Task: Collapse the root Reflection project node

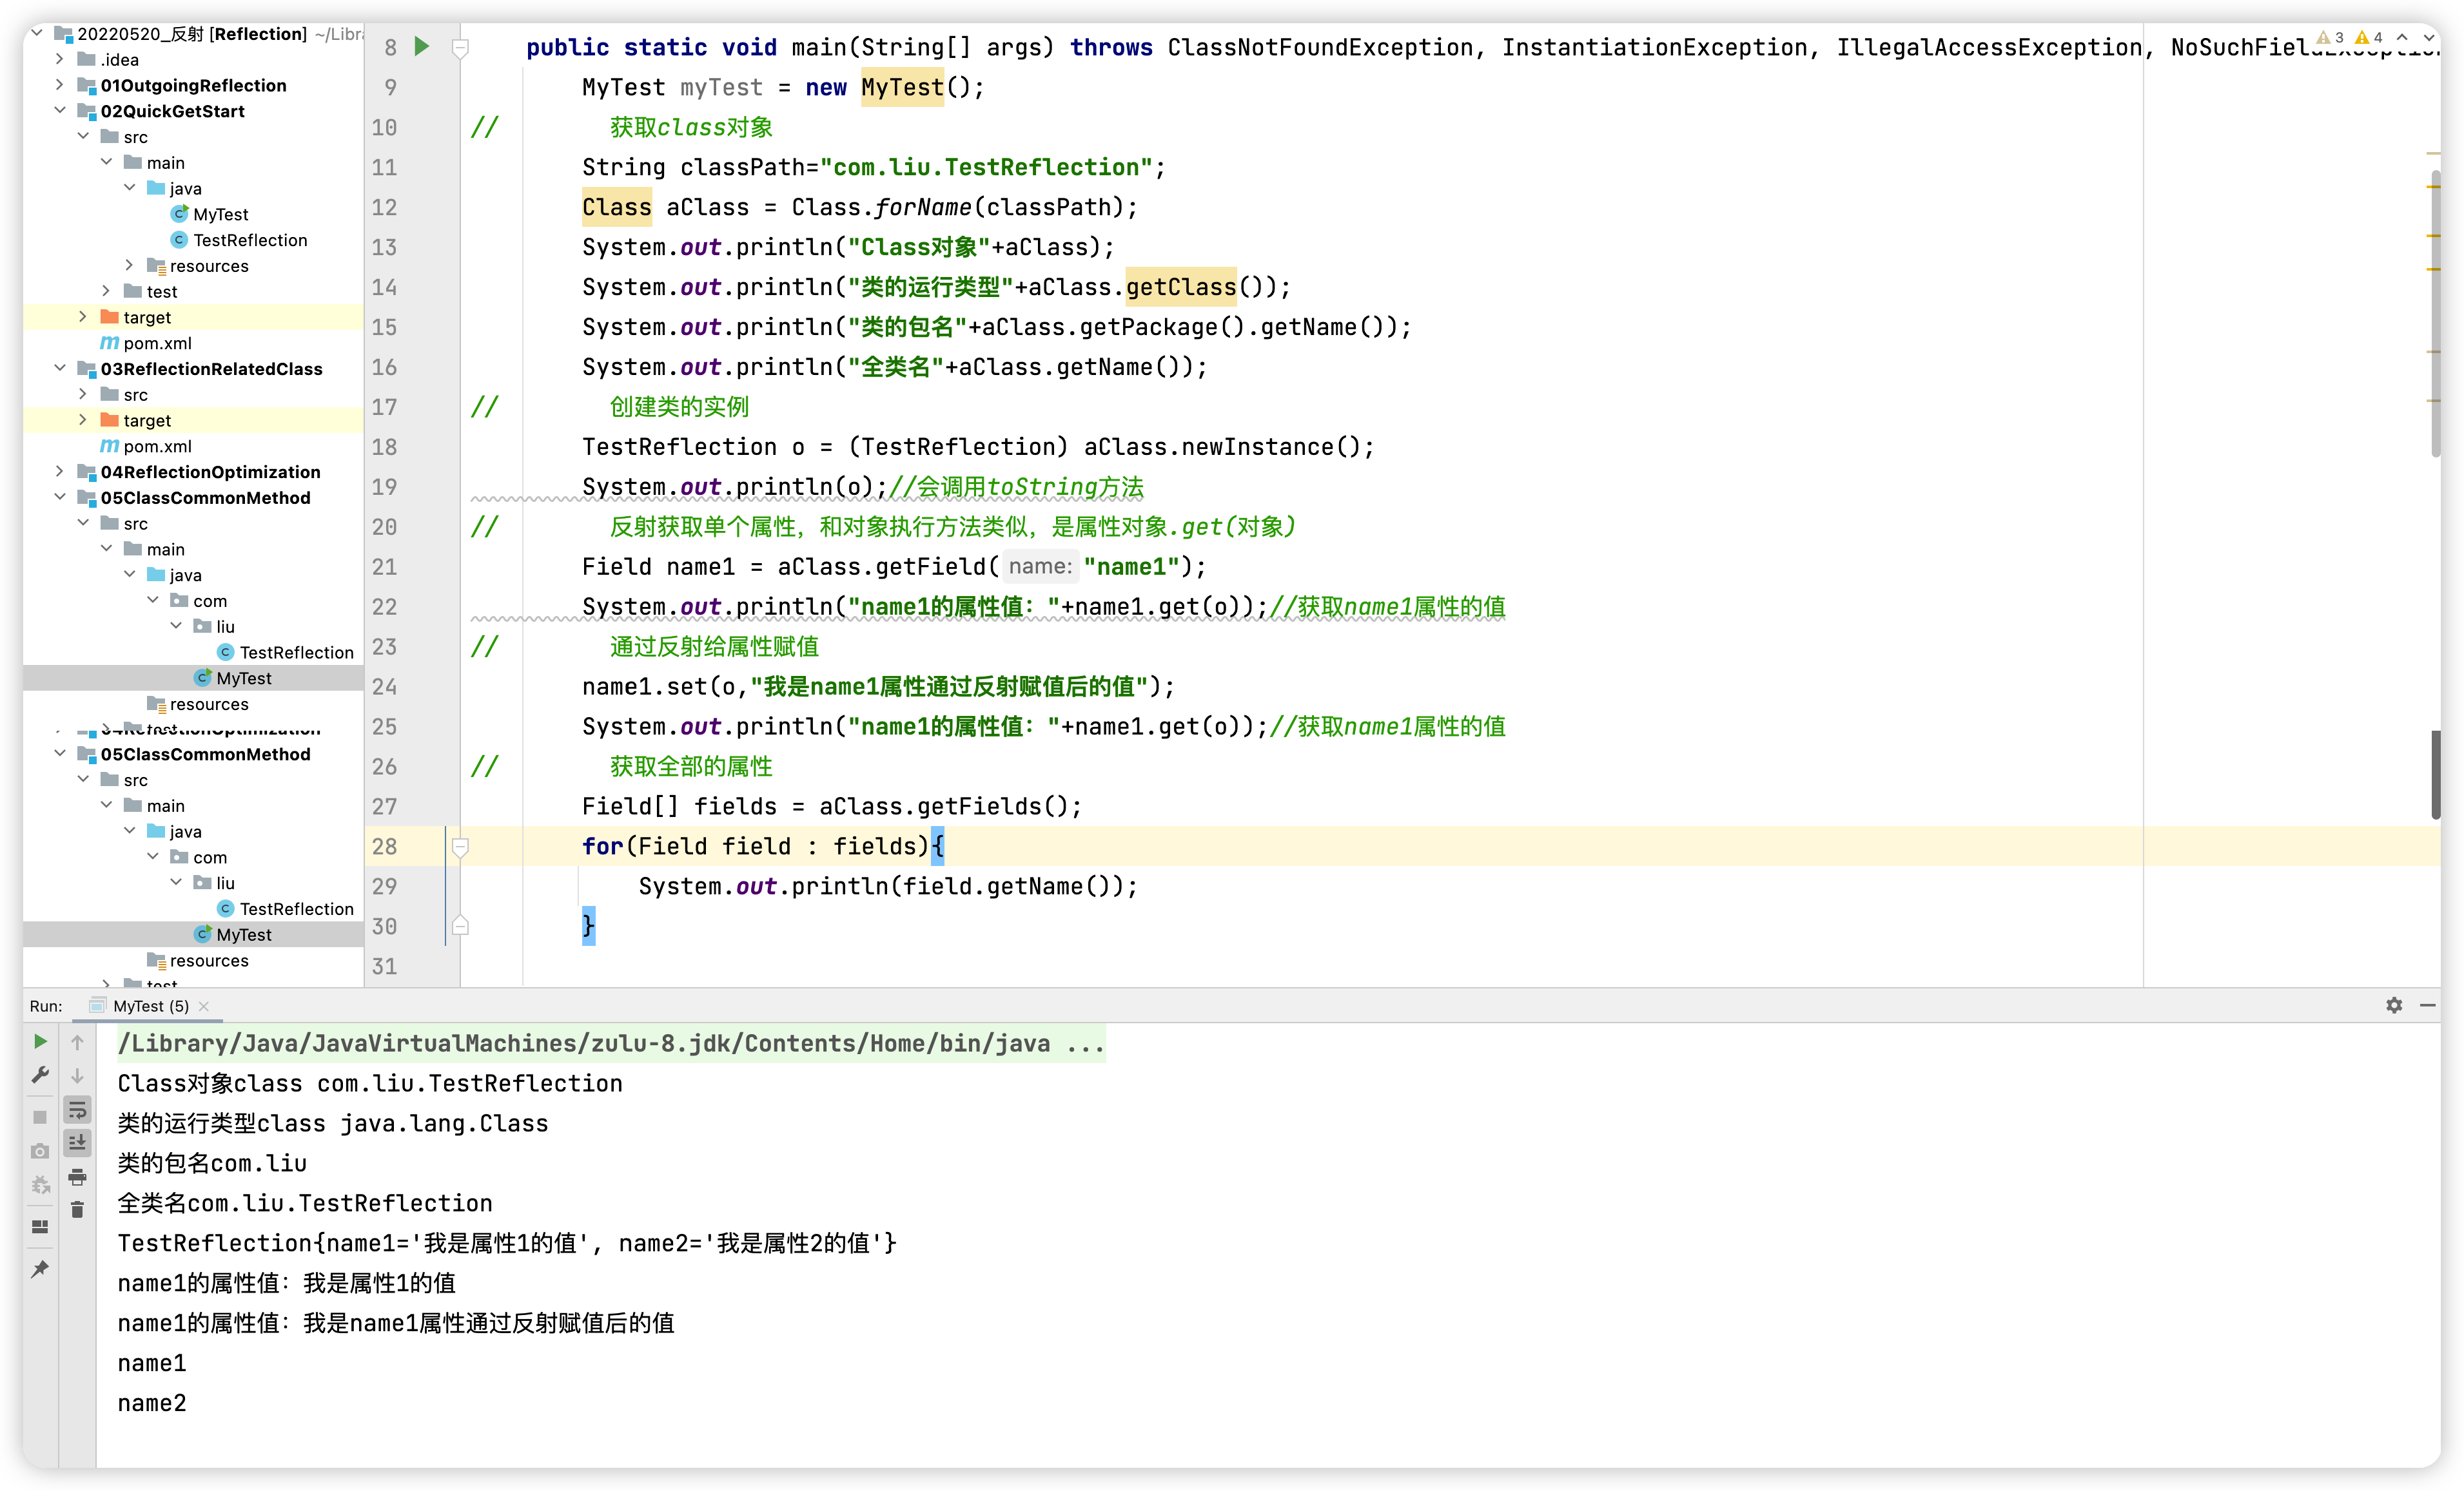Action: coord(37,33)
